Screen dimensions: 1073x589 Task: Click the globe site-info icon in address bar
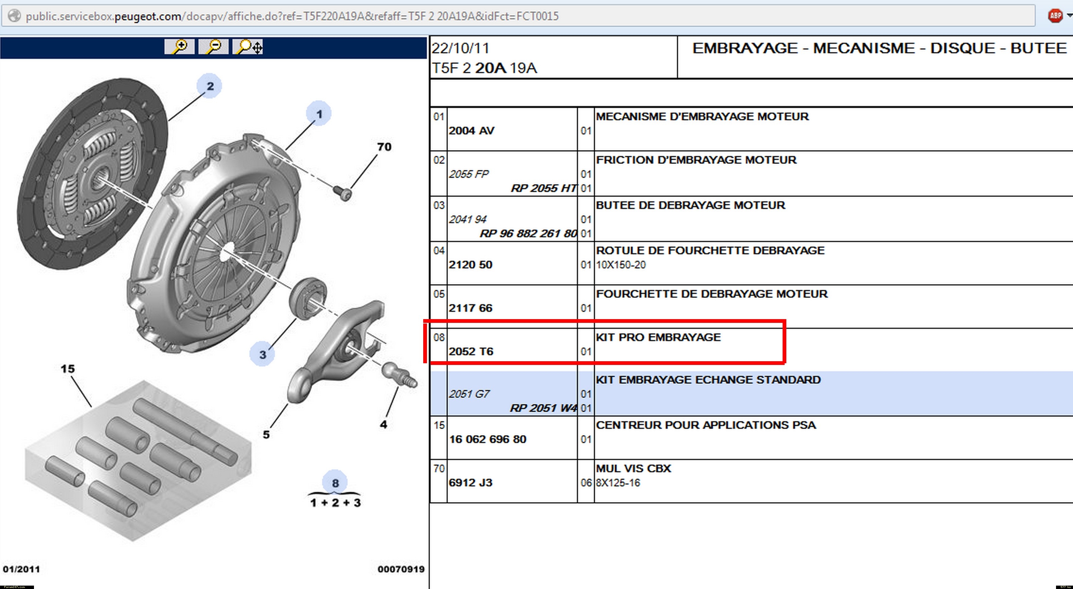click(x=15, y=16)
